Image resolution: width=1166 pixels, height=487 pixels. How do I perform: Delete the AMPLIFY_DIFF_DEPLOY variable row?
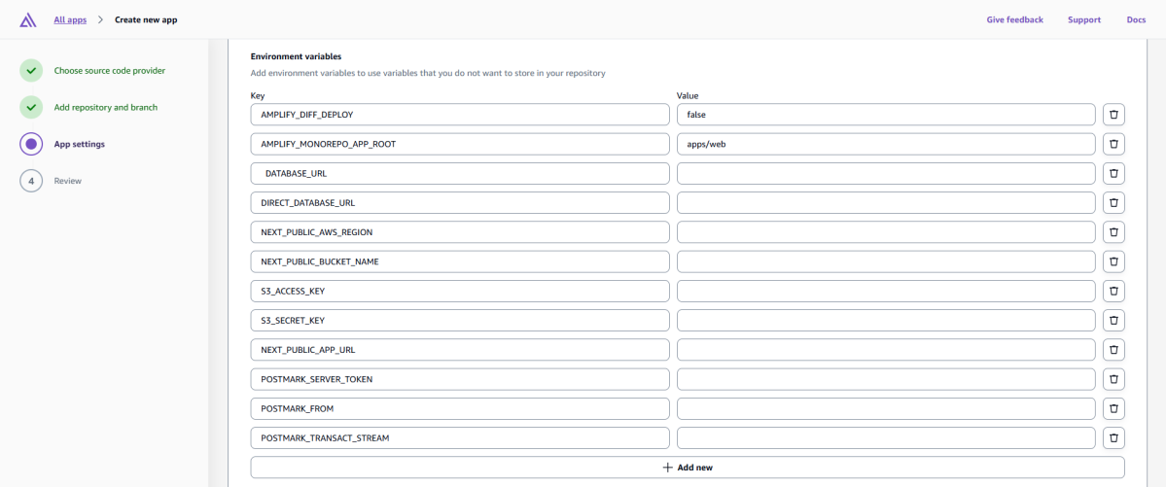click(x=1113, y=115)
